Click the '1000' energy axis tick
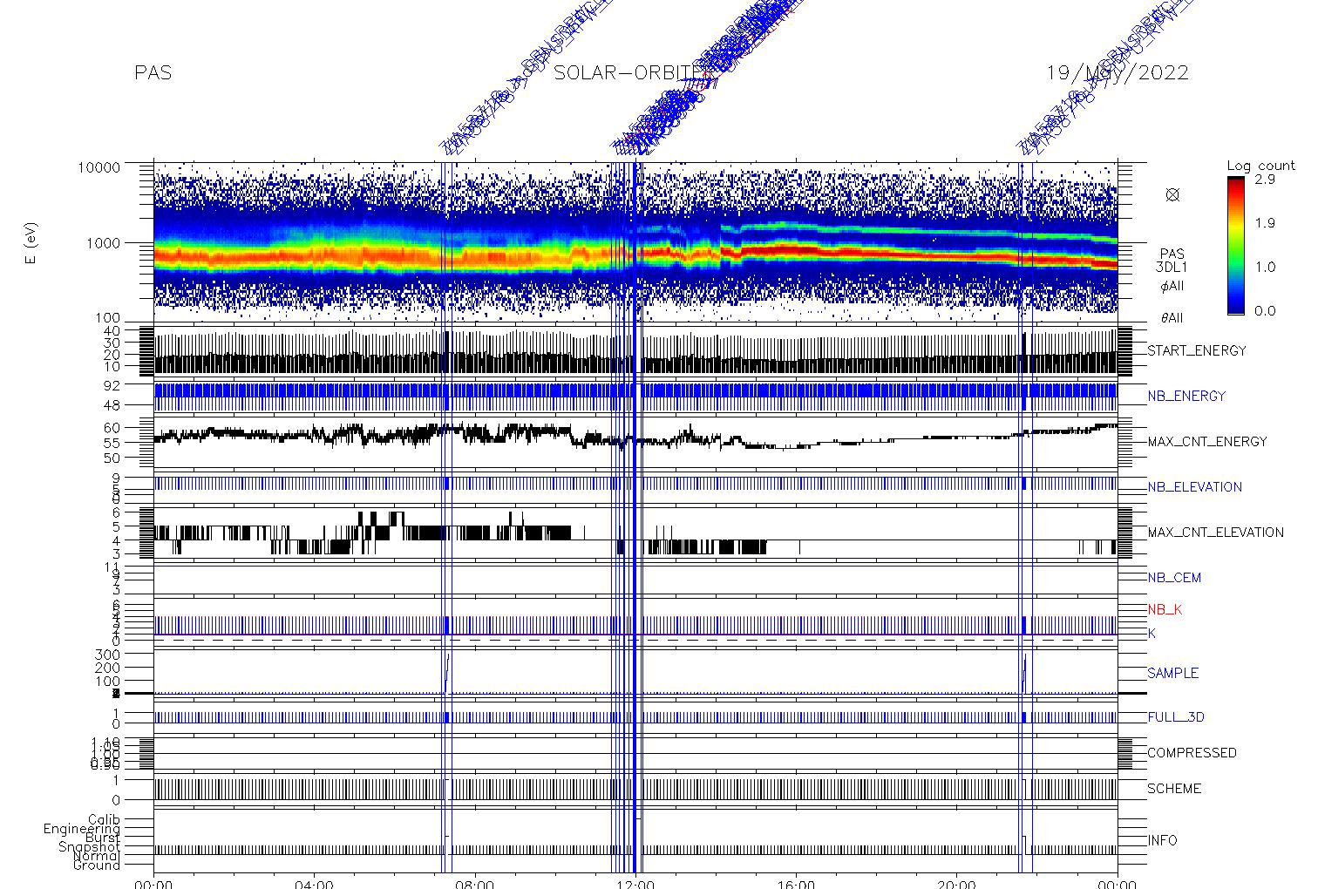The height and width of the screenshot is (889, 1318). (x=103, y=243)
